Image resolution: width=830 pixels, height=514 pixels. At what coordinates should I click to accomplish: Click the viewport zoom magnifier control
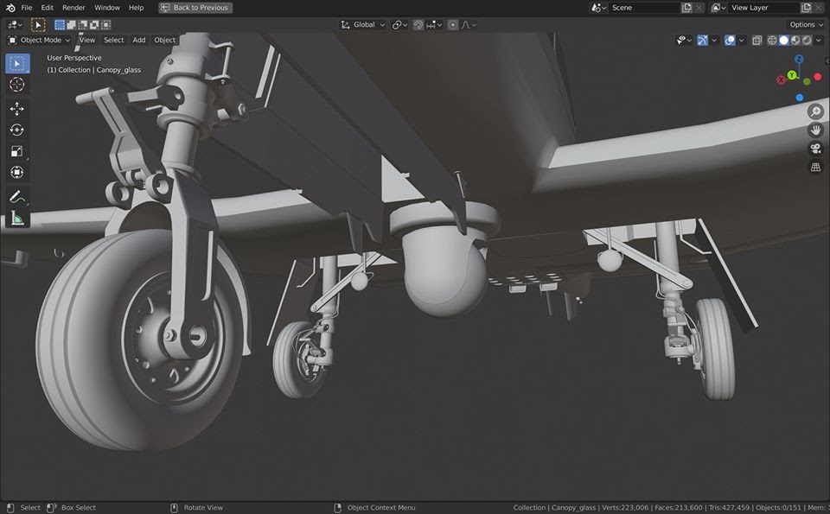pyautogui.click(x=814, y=111)
